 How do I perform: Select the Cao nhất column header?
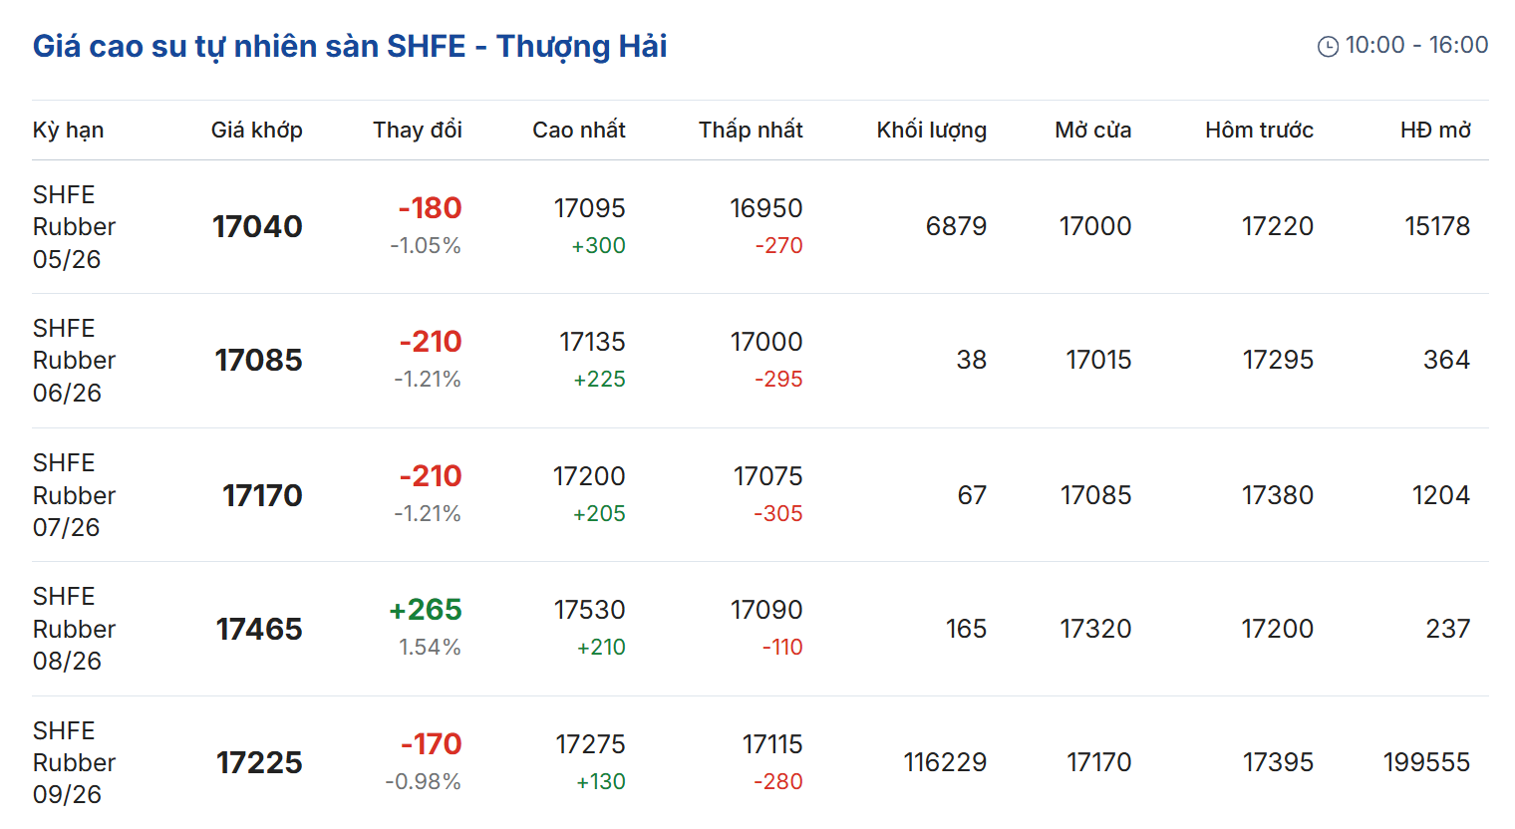point(578,130)
